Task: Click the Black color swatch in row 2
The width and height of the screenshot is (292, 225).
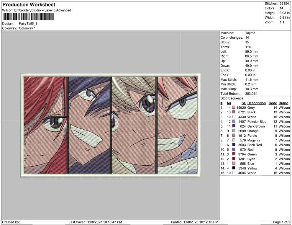Action: (x=234, y=112)
